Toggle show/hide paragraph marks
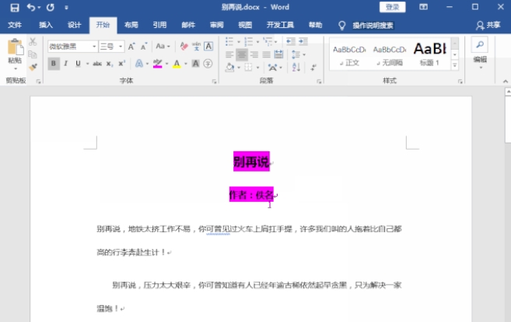 coord(314,68)
